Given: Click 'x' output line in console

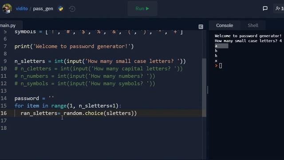Looking at the screenshot, I should 216,61.
